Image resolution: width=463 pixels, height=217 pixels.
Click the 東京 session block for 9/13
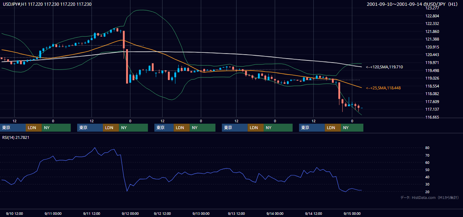point(235,128)
